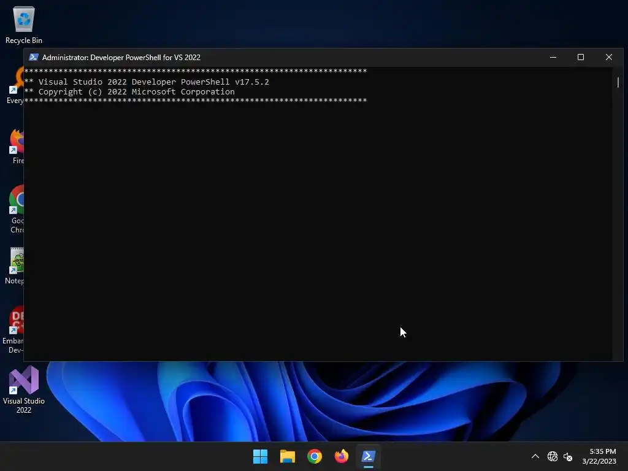
Task: Open the partly hidden Google Chrome desktop shortcut
Action: (x=16, y=209)
